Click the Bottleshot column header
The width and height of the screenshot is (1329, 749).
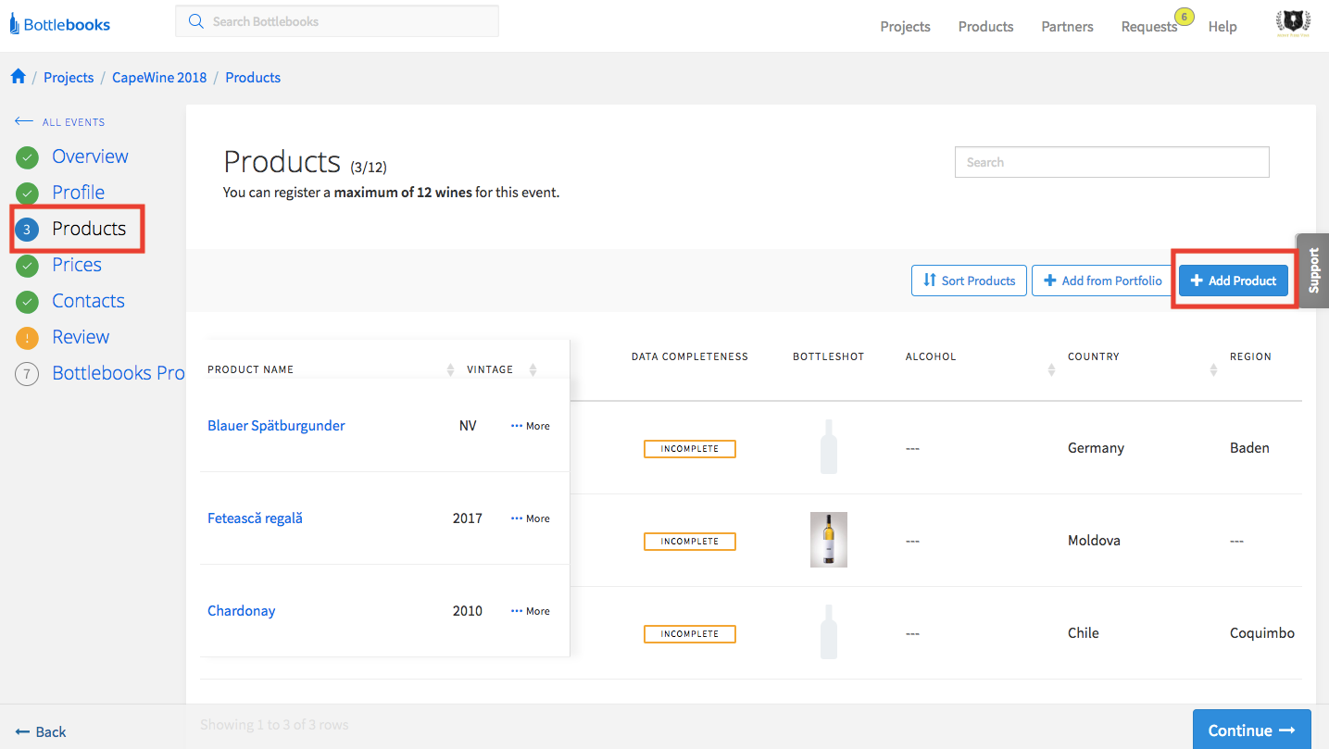pos(829,356)
